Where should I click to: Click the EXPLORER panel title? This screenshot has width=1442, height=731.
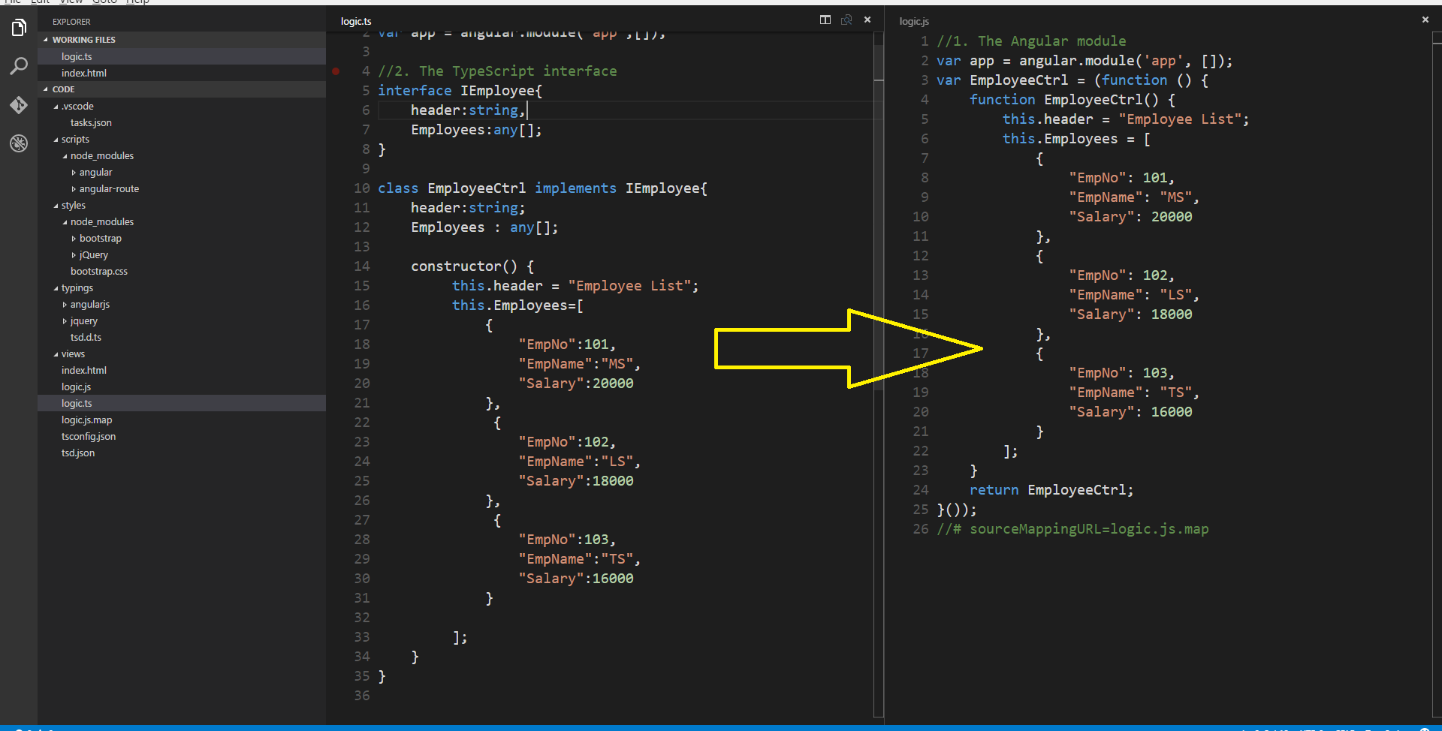[x=71, y=22]
